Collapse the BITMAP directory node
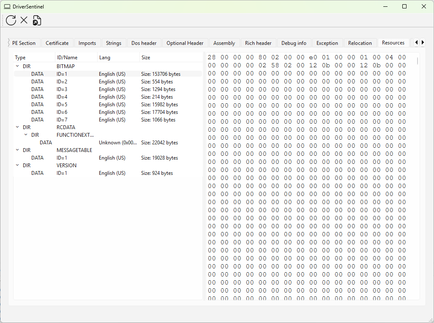 click(17, 66)
